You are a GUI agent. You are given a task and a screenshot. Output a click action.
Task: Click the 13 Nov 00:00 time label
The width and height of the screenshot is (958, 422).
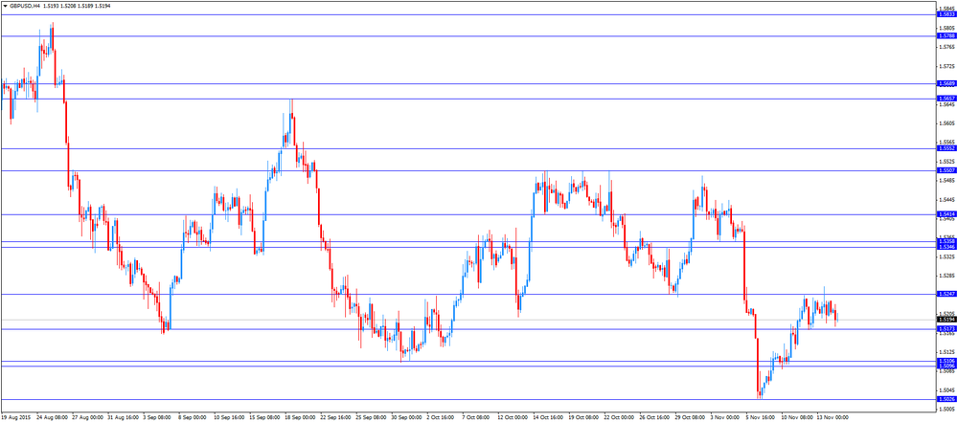[831, 418]
